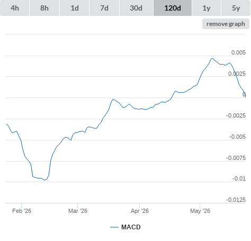Click the MACD peak in May
The height and width of the screenshot is (241, 251).
(x=212, y=58)
